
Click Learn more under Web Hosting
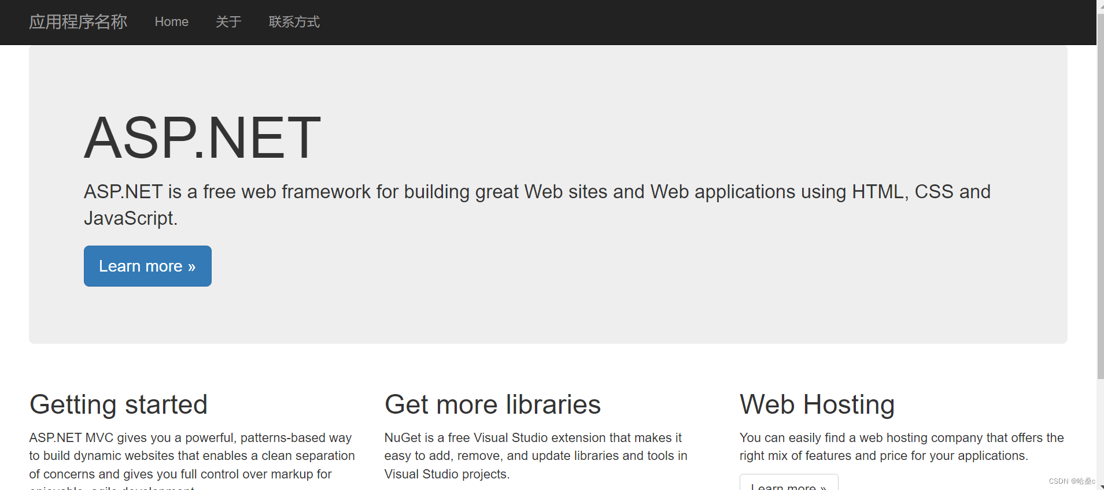(789, 483)
